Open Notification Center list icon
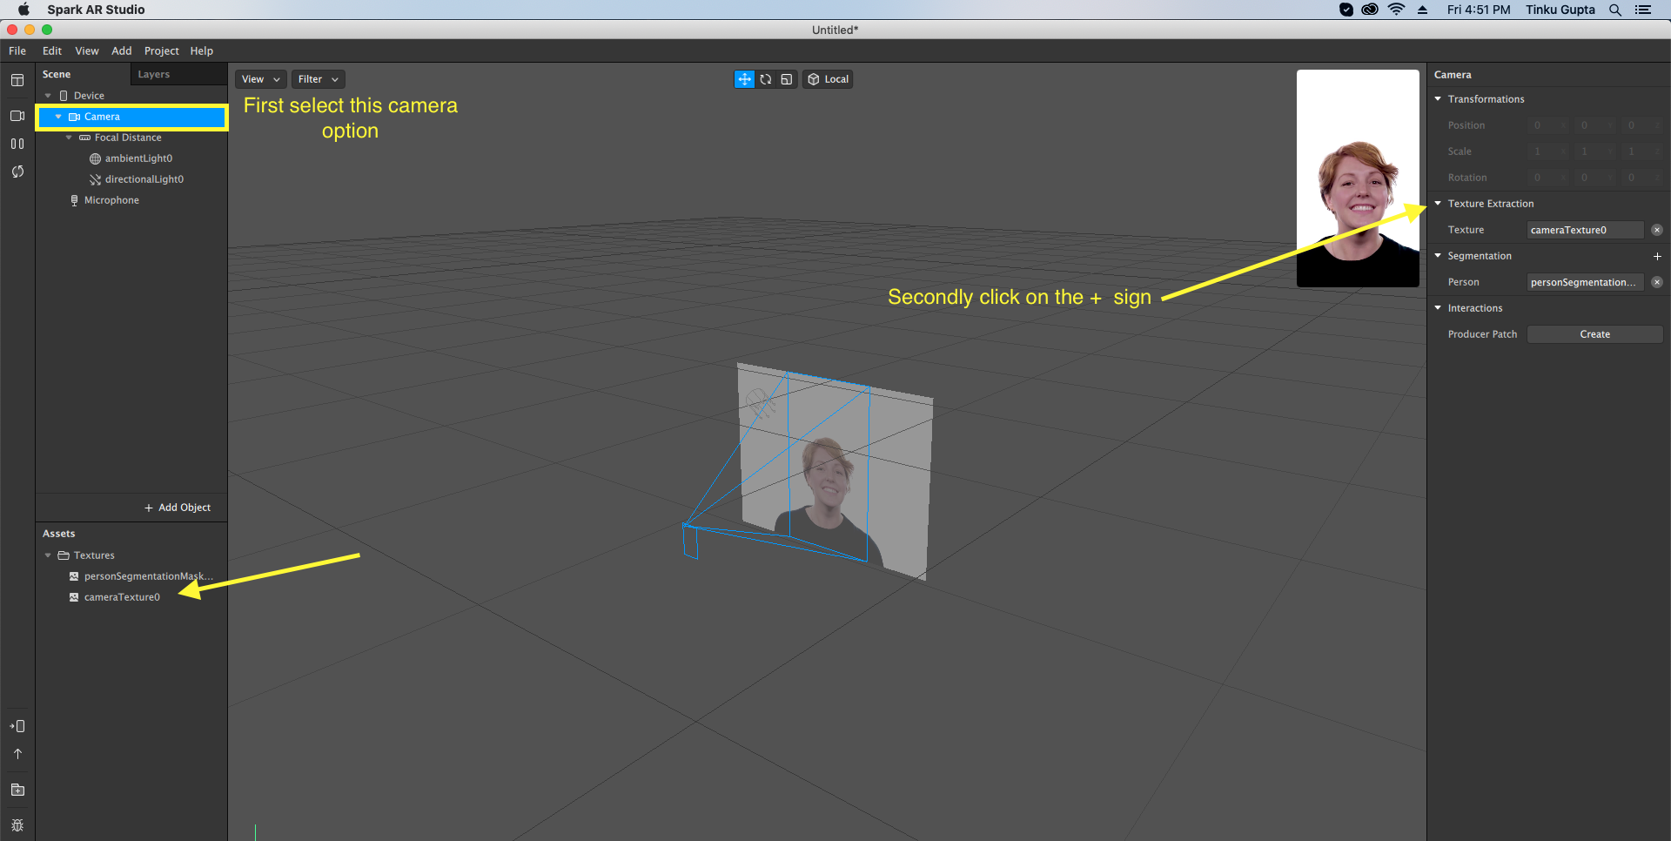 coord(1643,10)
